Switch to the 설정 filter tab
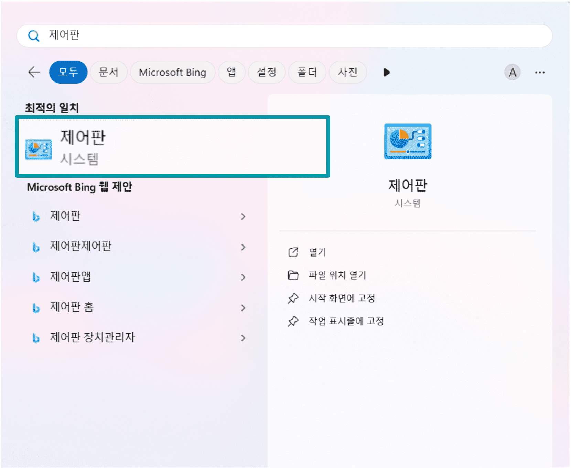The width and height of the screenshot is (571, 469). pos(267,72)
